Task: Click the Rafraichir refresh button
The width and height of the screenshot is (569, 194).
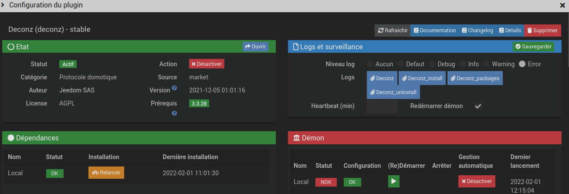Action: click(x=393, y=31)
